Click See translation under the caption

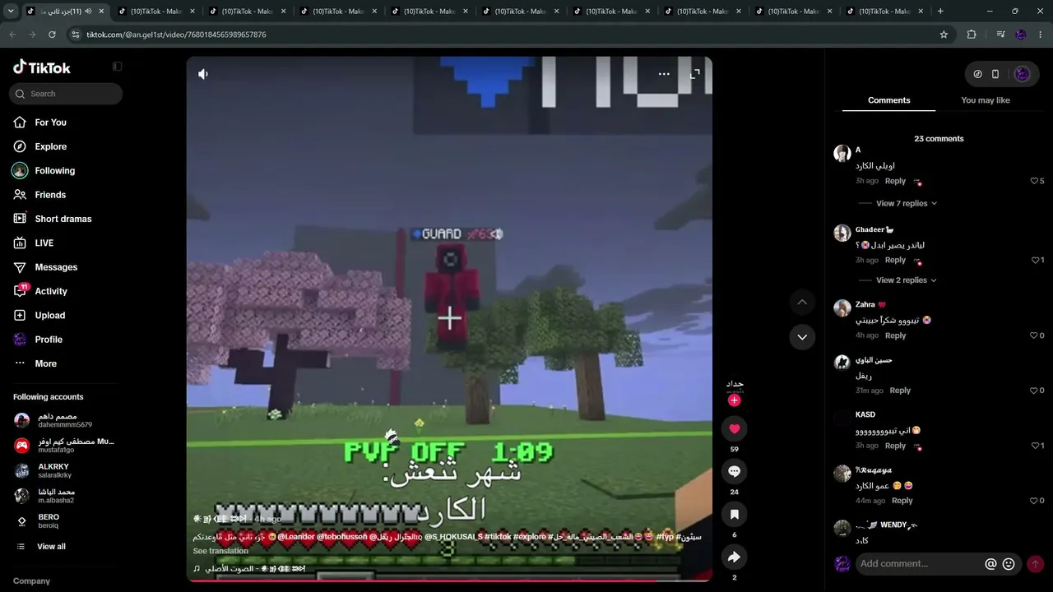[x=220, y=551]
